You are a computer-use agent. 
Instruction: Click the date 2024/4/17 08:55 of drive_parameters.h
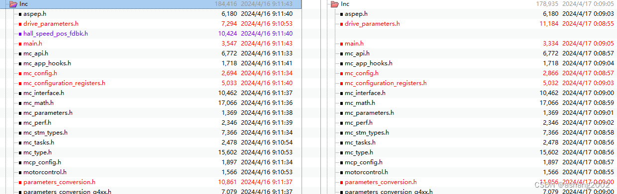tap(589, 24)
